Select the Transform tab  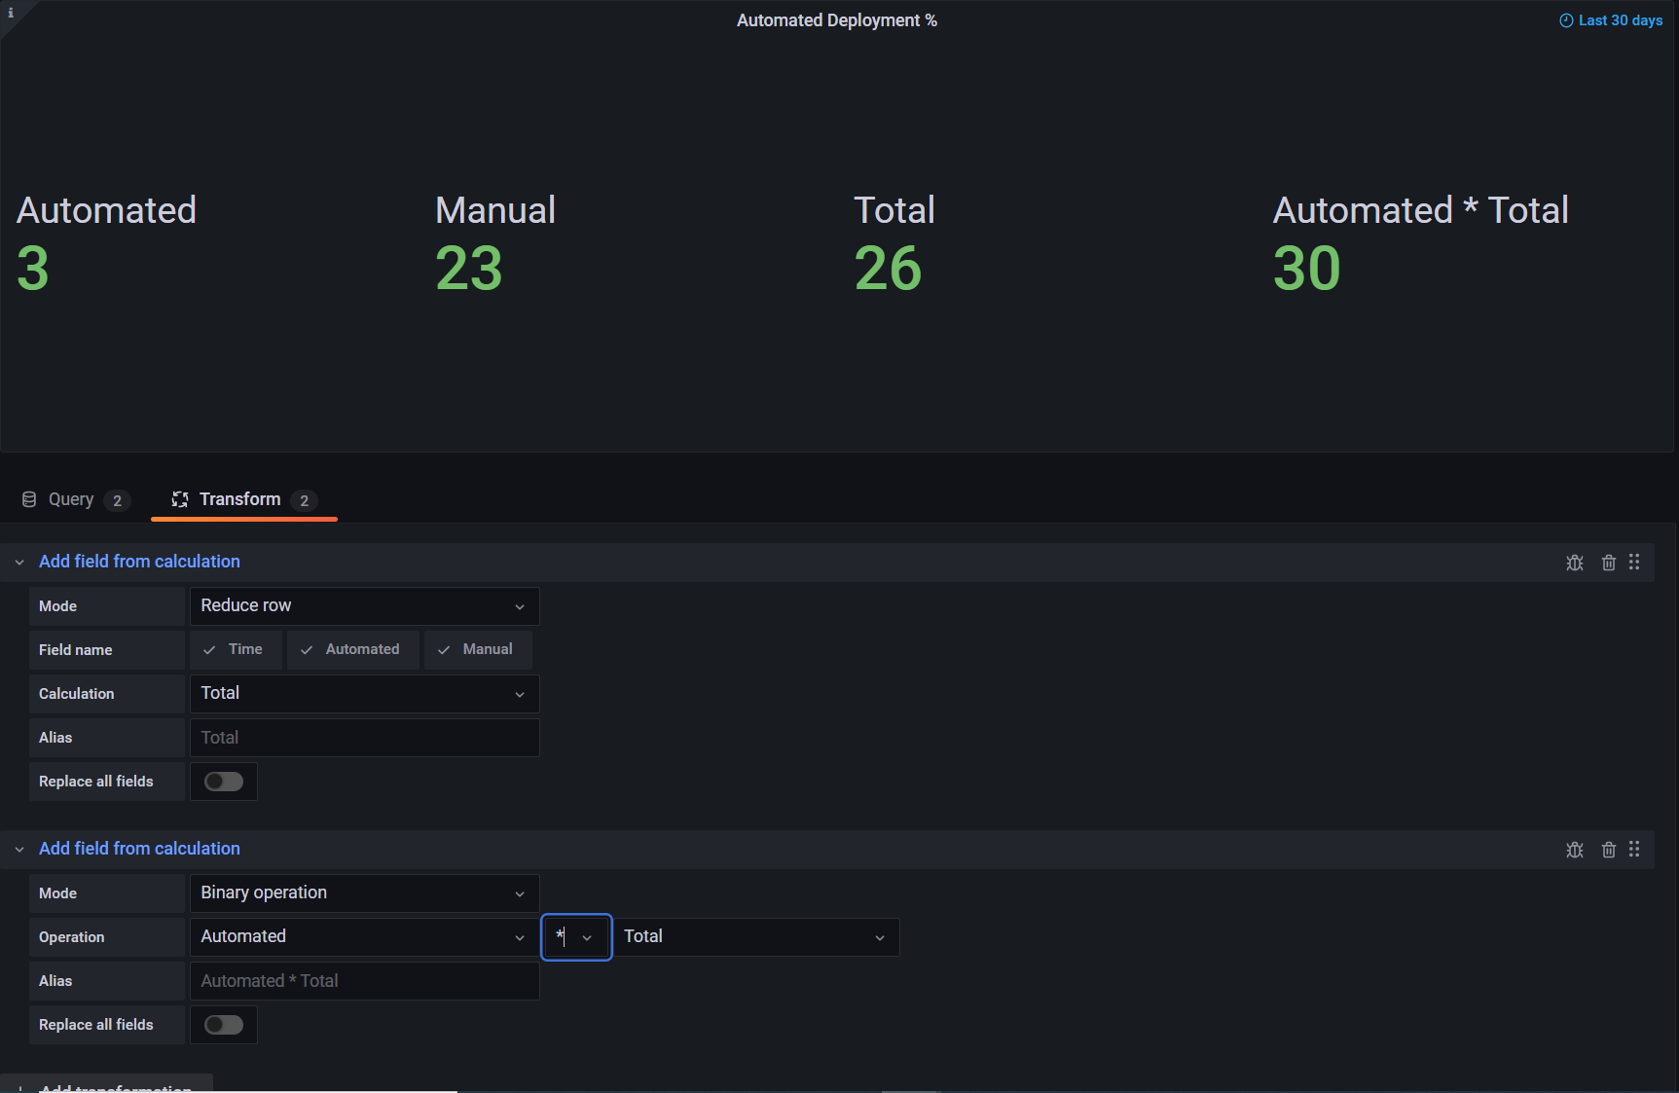coord(243,499)
